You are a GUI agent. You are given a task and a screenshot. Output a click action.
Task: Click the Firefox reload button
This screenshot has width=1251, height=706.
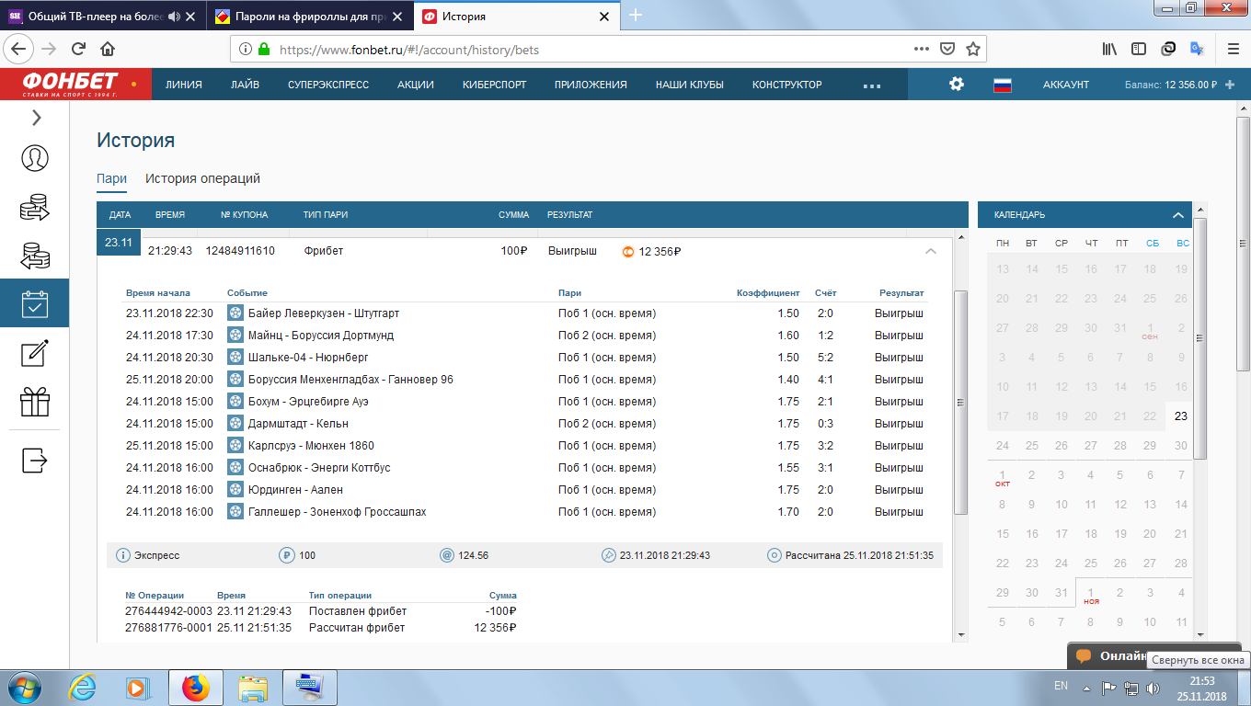click(x=78, y=50)
